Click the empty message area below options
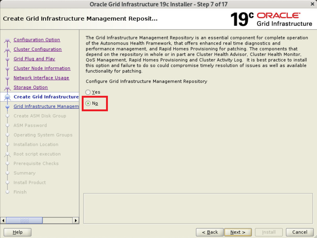Image resolution: width=317 pixels, height=238 pixels. pos(198,209)
